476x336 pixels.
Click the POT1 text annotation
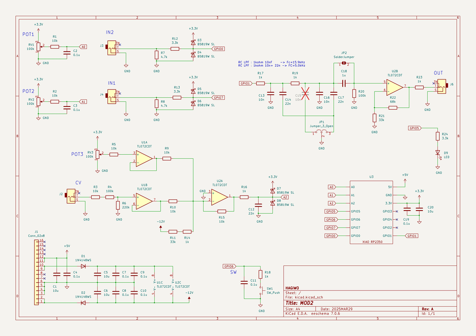click(28, 34)
